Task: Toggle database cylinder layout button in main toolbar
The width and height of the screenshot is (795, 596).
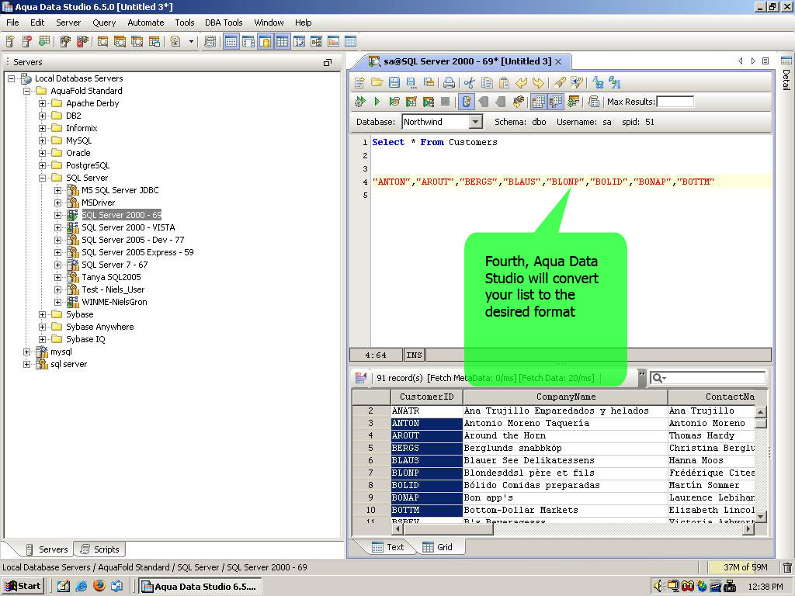Action: [265, 42]
